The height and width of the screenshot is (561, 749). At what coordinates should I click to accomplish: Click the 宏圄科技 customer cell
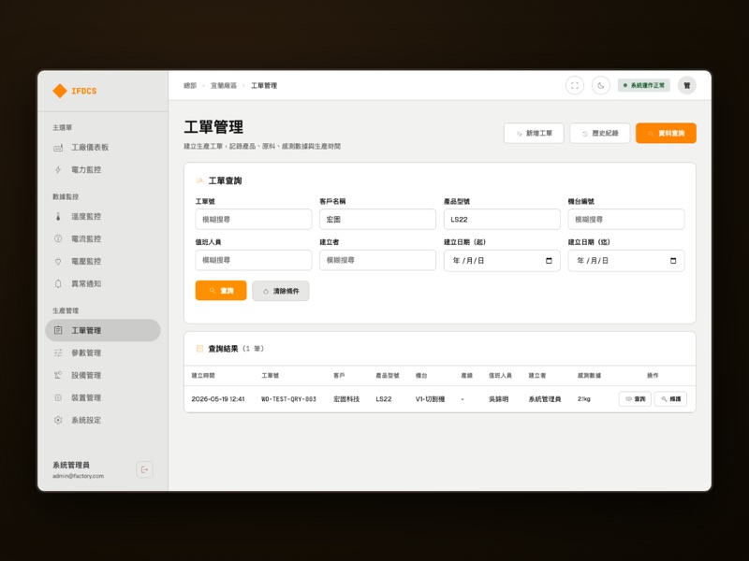tap(346, 399)
